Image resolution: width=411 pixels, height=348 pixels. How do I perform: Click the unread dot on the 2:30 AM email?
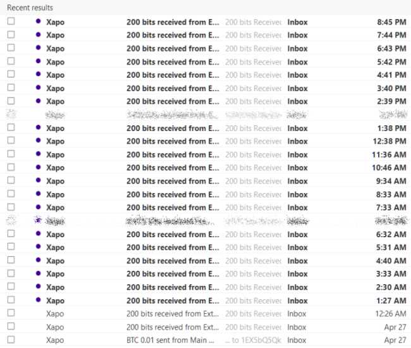(x=39, y=287)
